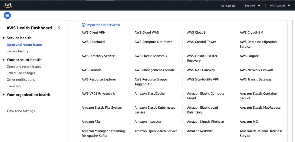The height and width of the screenshot is (142, 295).
Task: Click Amazon ElastiCache
Action: click(x=150, y=93)
